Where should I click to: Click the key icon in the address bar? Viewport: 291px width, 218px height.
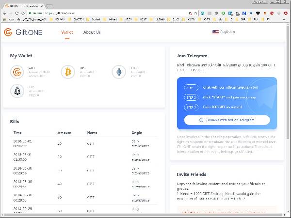click(190, 13)
